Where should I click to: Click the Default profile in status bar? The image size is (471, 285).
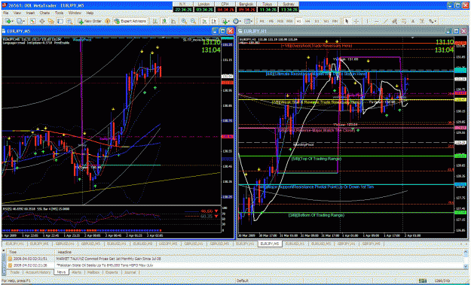pyautogui.click(x=242, y=280)
